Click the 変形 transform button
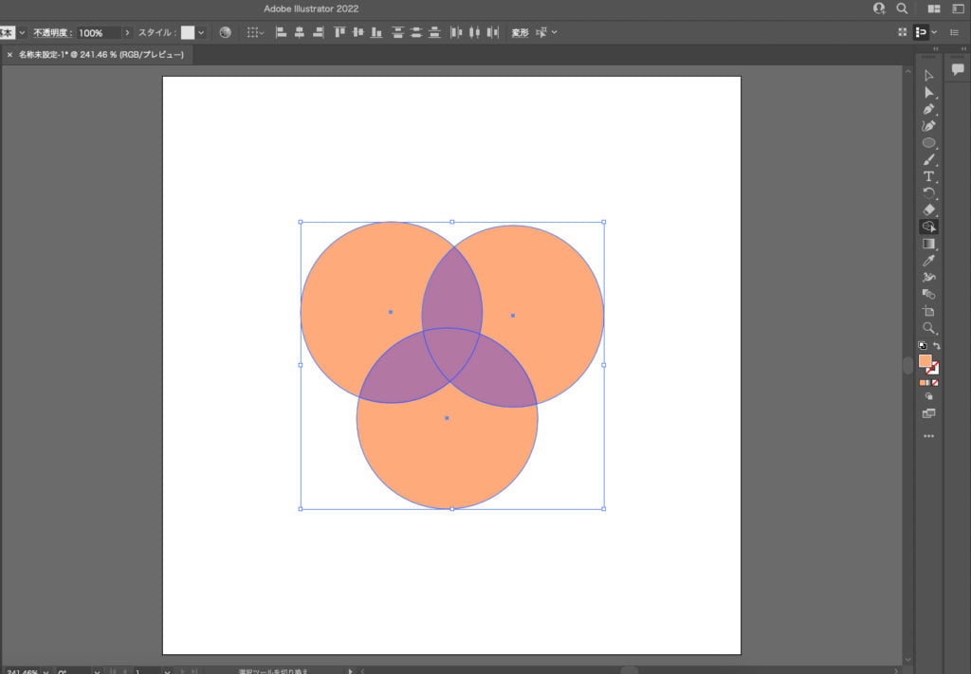Viewport: 971px width, 674px height. [520, 32]
